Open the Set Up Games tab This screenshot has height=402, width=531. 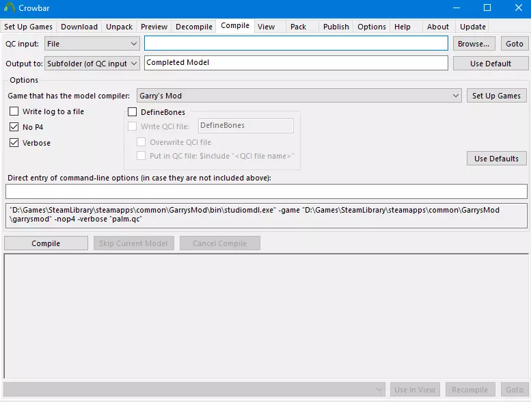pyautogui.click(x=29, y=27)
